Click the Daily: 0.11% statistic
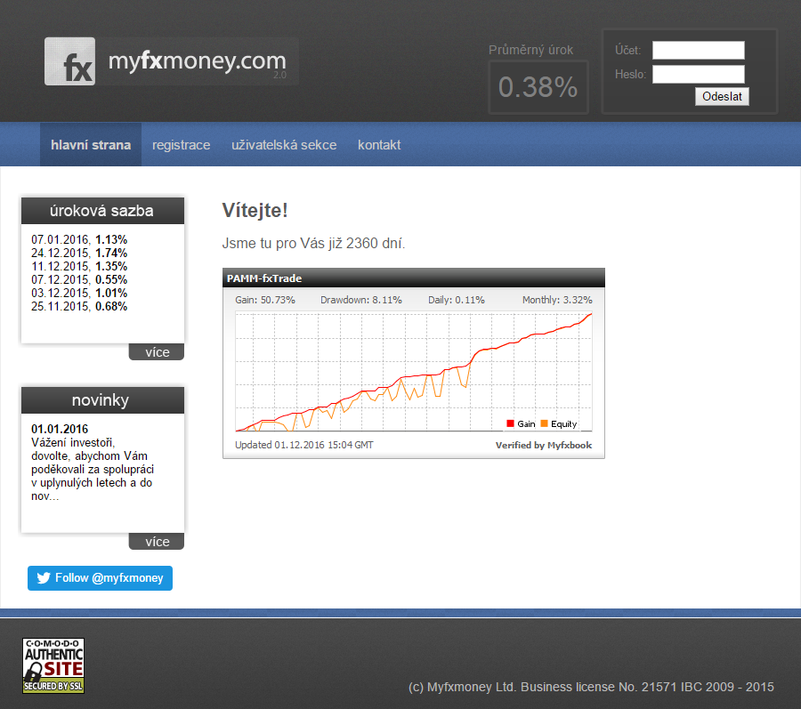This screenshot has height=709, width=801. pos(457,300)
